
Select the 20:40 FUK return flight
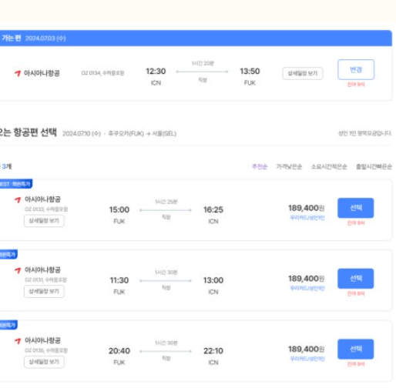355,349
